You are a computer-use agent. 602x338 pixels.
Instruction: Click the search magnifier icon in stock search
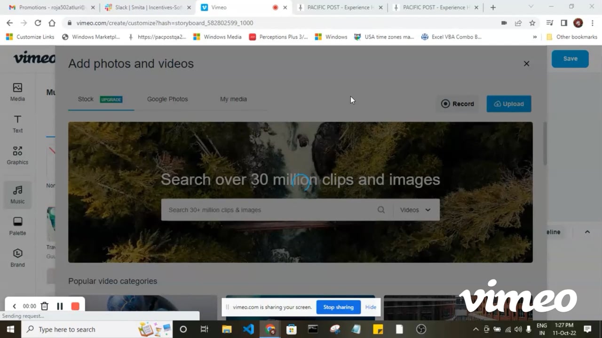(381, 210)
